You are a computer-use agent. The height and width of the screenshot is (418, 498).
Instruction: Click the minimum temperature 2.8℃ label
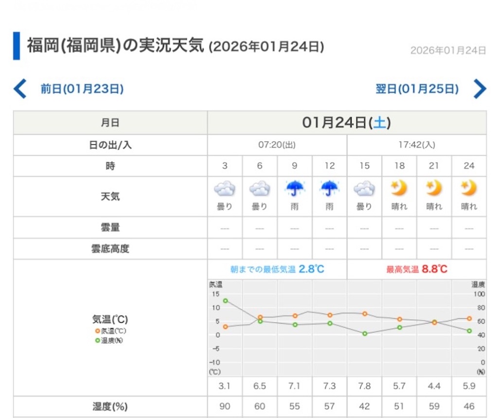[x=277, y=269]
